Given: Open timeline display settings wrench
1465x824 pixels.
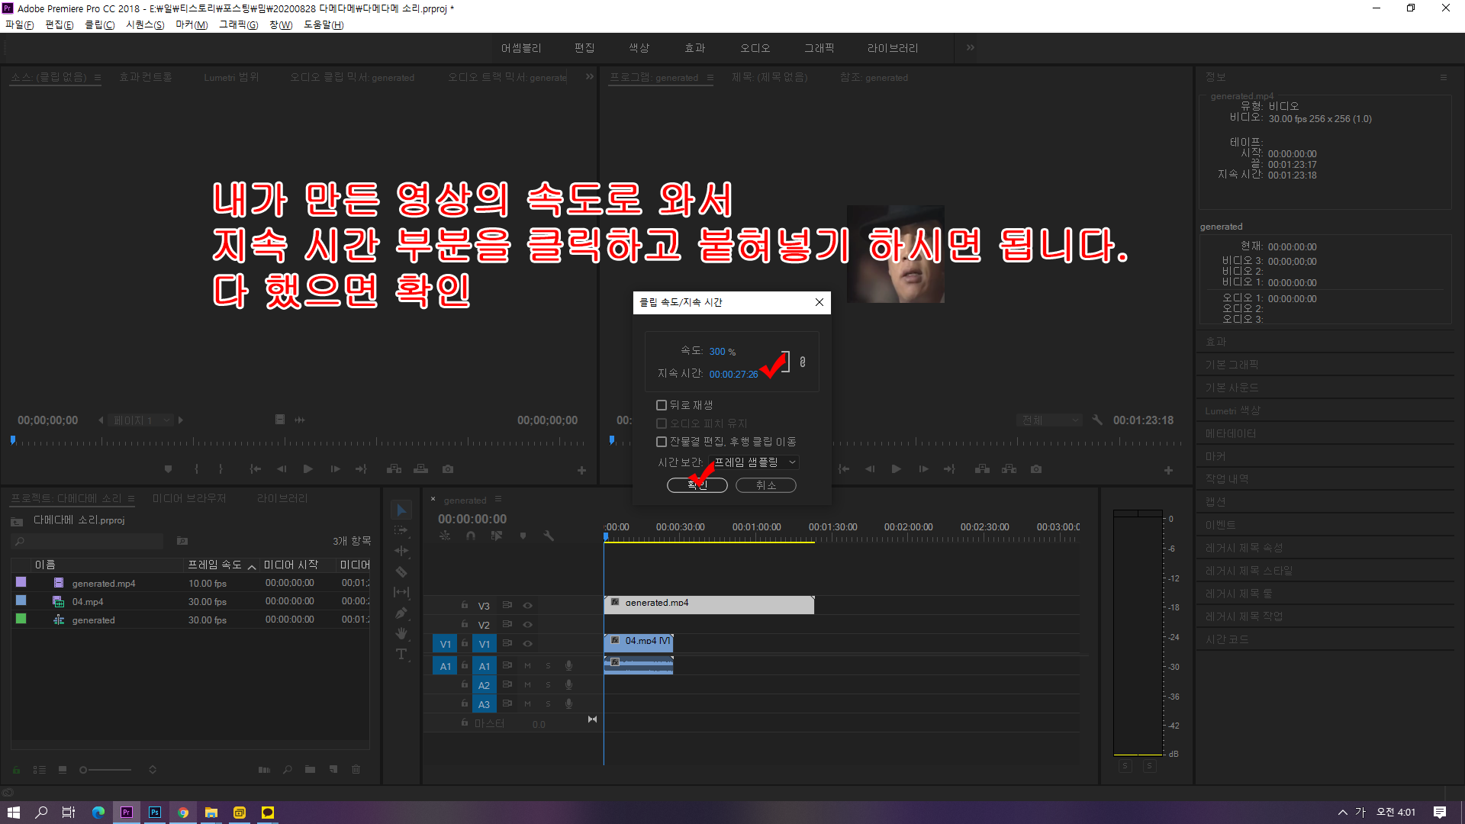Looking at the screenshot, I should point(549,536).
